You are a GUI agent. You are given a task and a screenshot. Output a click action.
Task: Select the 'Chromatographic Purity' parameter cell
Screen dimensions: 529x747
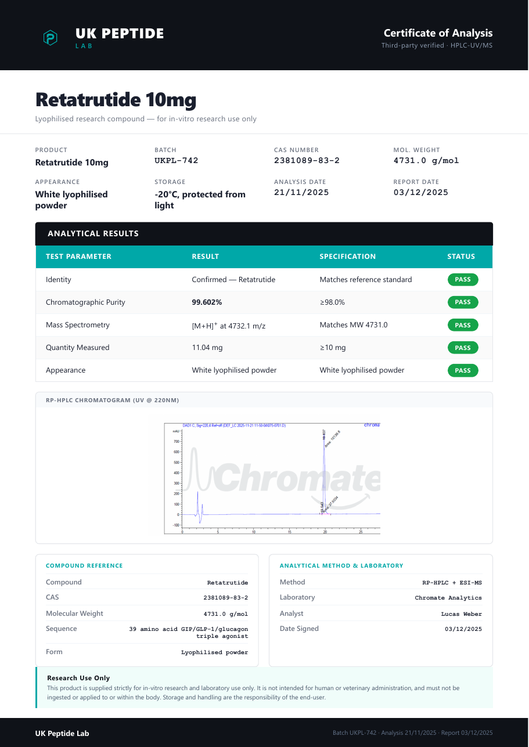point(85,302)
